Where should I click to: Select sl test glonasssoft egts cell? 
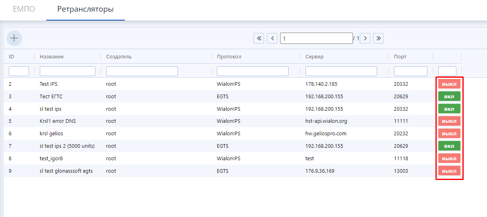(x=66, y=171)
